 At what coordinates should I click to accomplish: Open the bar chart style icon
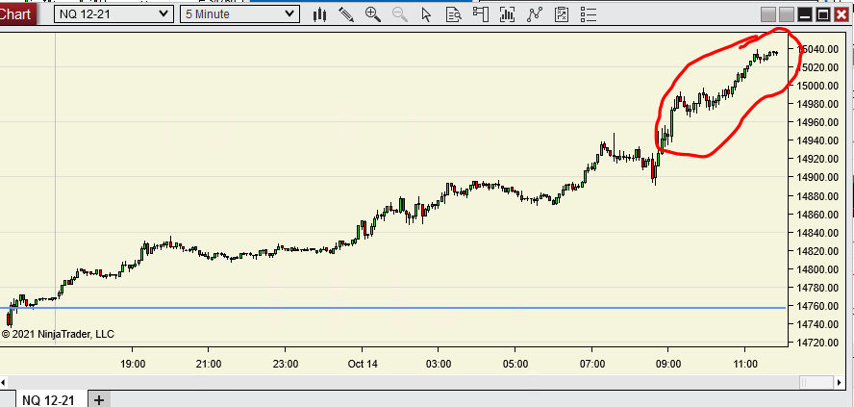click(319, 14)
